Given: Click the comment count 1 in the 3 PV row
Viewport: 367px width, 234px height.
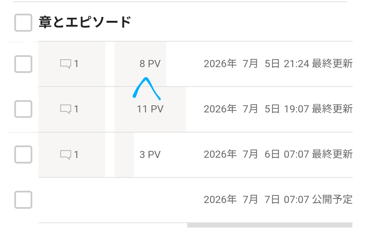Looking at the screenshot, I should tap(76, 155).
